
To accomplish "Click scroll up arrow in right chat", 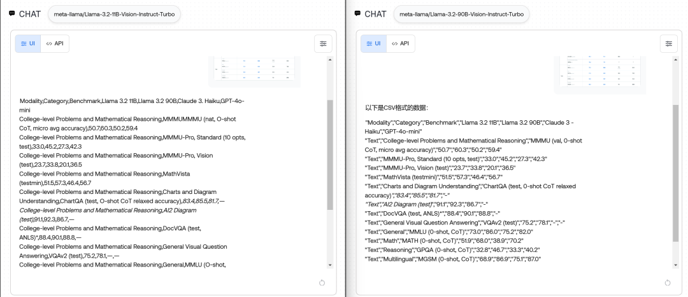I will point(676,60).
